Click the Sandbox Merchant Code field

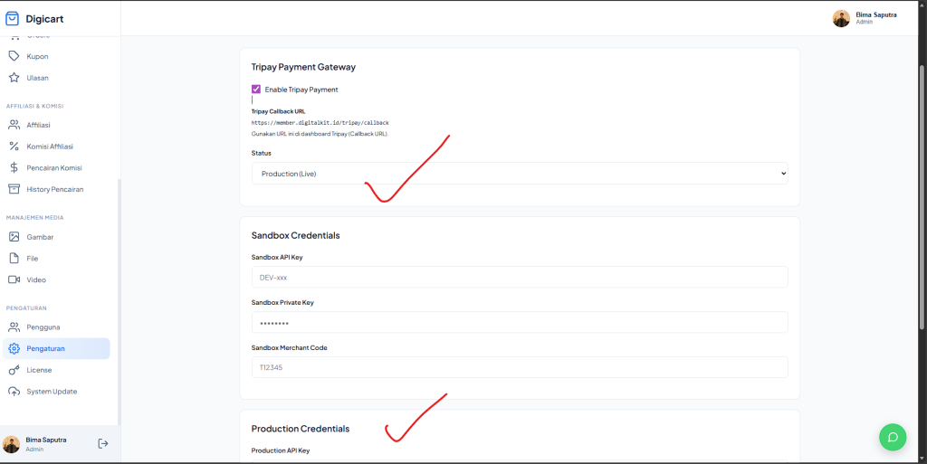tap(519, 367)
